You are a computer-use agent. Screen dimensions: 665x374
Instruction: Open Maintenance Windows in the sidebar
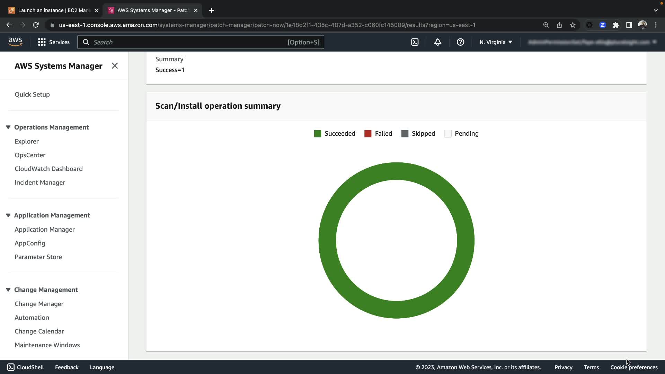coord(47,345)
